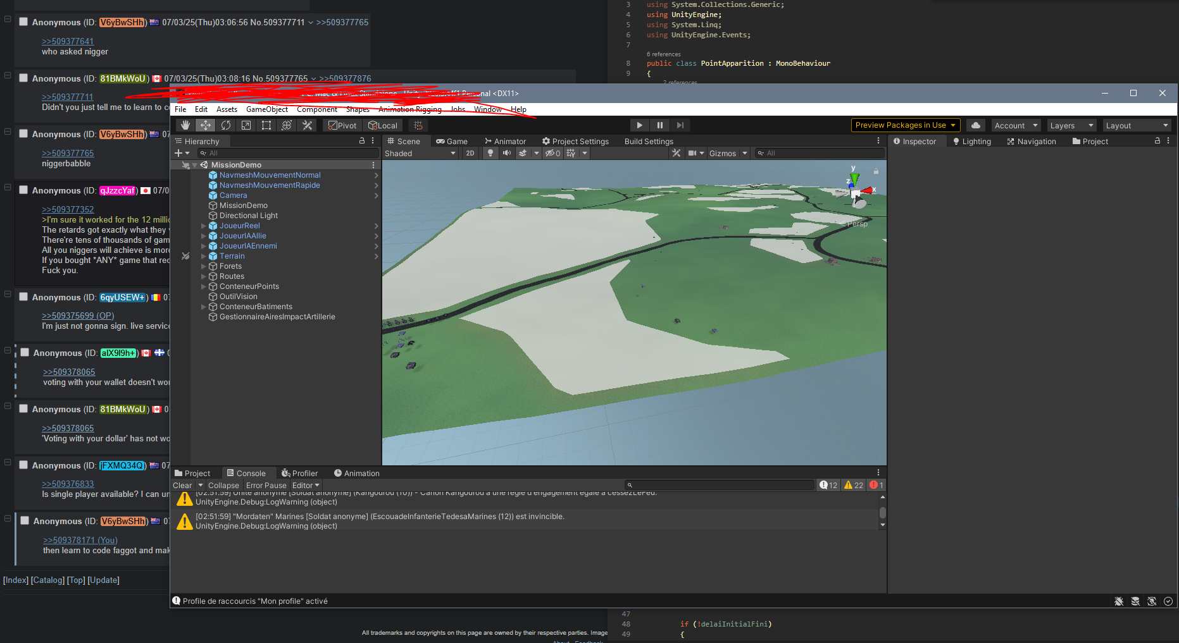Open the Gizmos dropdown arrow
This screenshot has width=1179, height=643.
click(x=745, y=153)
